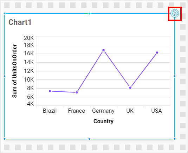
Task: Open the chart settings gear icon
Action: point(175,13)
